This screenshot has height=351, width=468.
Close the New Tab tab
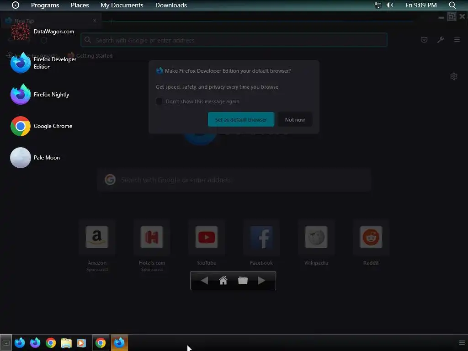pyautogui.click(x=95, y=21)
